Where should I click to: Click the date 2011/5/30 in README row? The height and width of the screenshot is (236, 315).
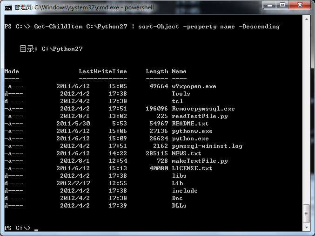73,124
